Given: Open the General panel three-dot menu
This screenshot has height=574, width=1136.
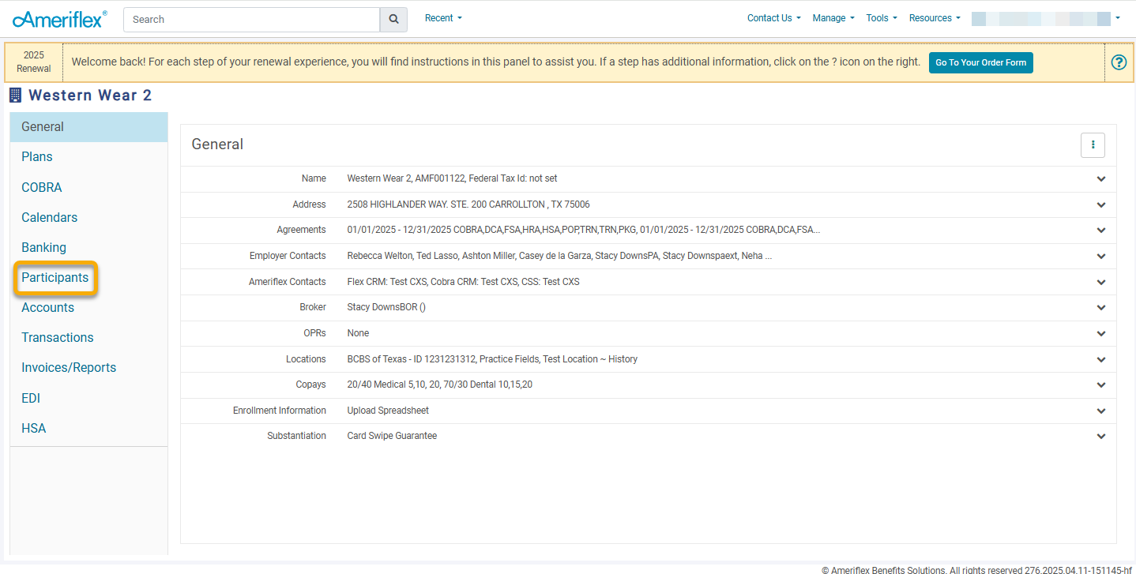Looking at the screenshot, I should 1093,144.
